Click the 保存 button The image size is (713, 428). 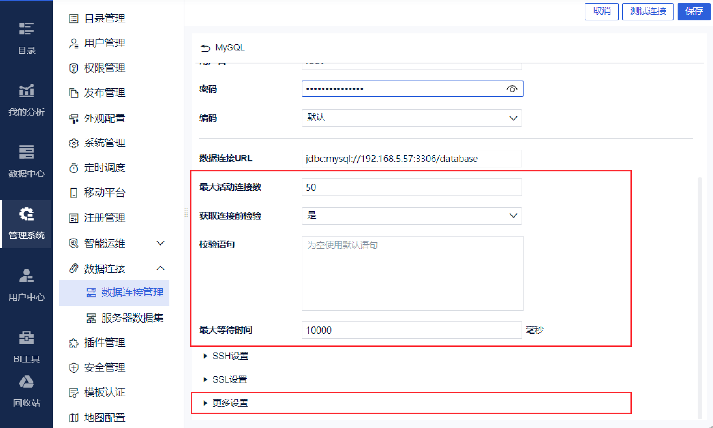(694, 11)
